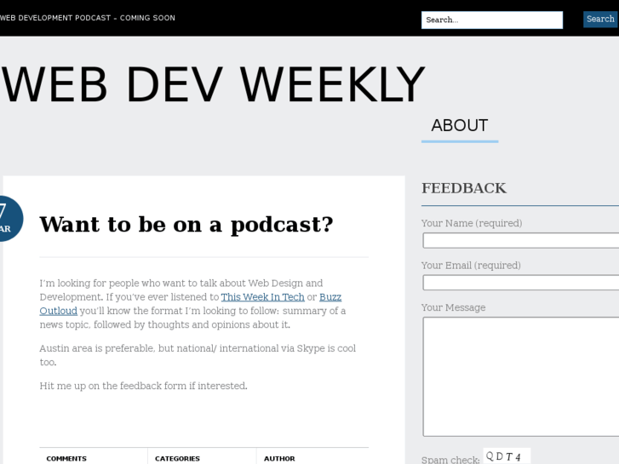Click the AUTHOR column label

pyautogui.click(x=279, y=459)
